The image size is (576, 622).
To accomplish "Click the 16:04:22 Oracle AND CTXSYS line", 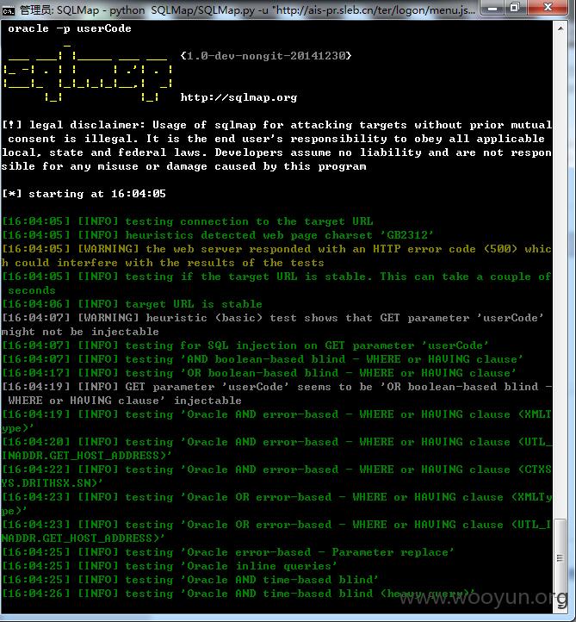I will click(276, 476).
